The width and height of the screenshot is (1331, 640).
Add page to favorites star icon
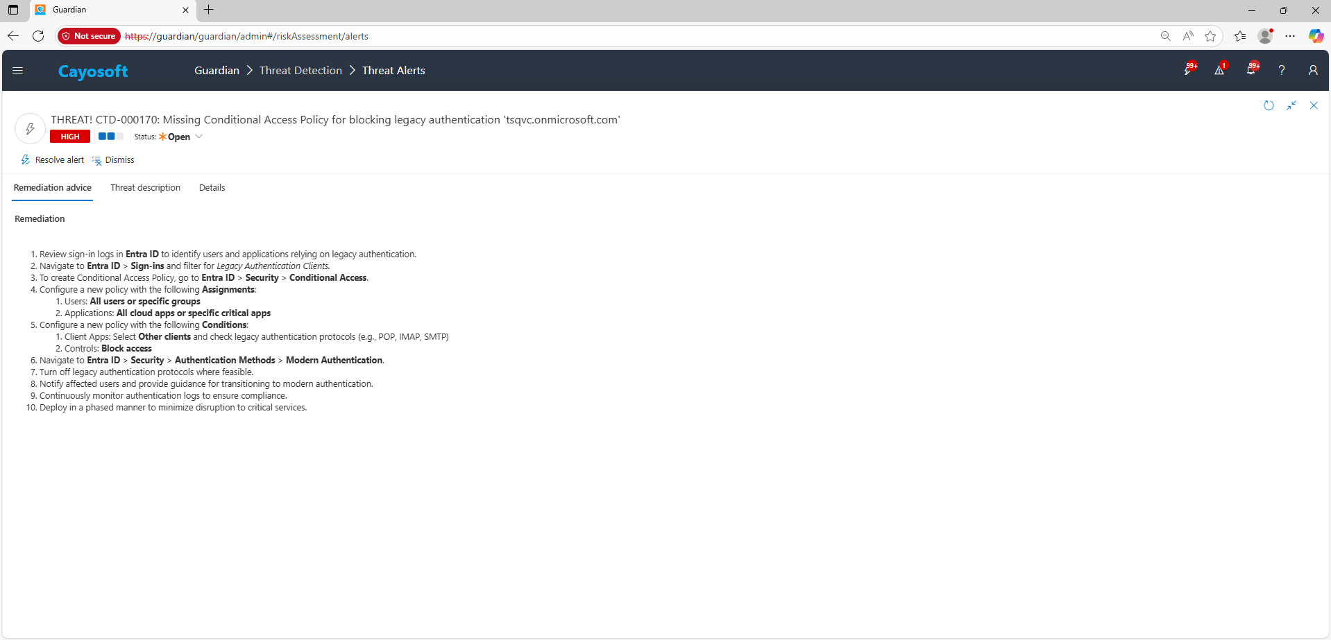point(1210,36)
